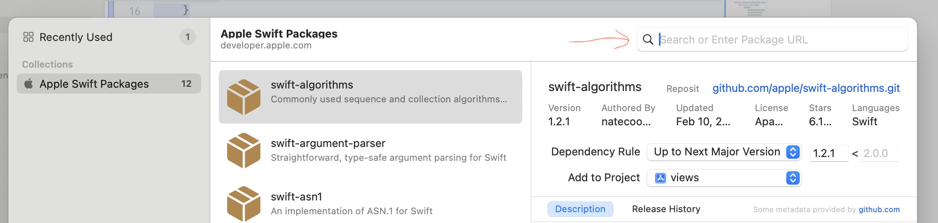Open the Add to Project dropdown
Viewport: 938px width, 223px height.
click(724, 178)
